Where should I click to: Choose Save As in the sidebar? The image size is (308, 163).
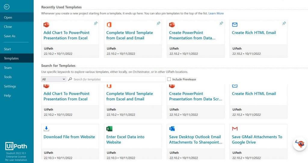click(17, 36)
